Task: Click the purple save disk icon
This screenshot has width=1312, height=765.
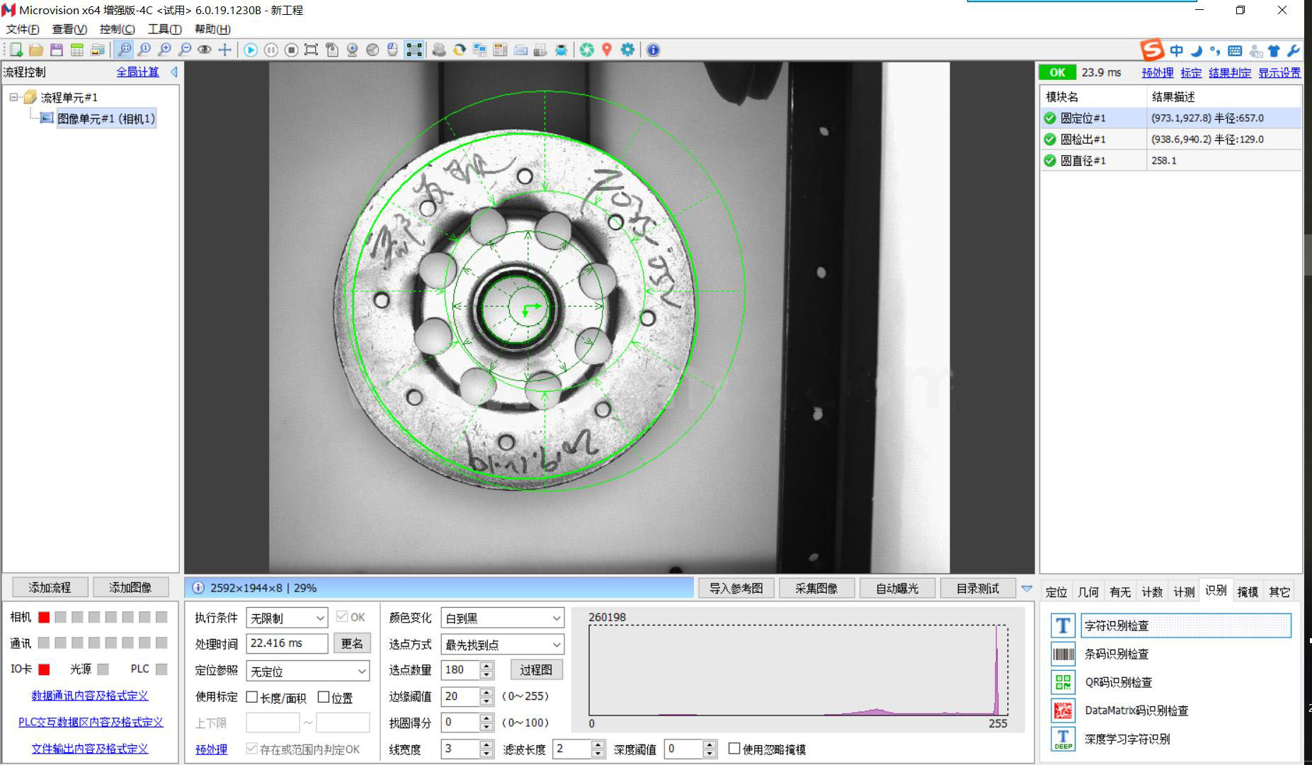Action: pos(57,50)
